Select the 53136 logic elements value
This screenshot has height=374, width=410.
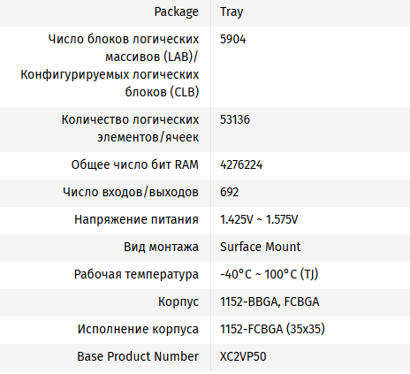(x=235, y=119)
